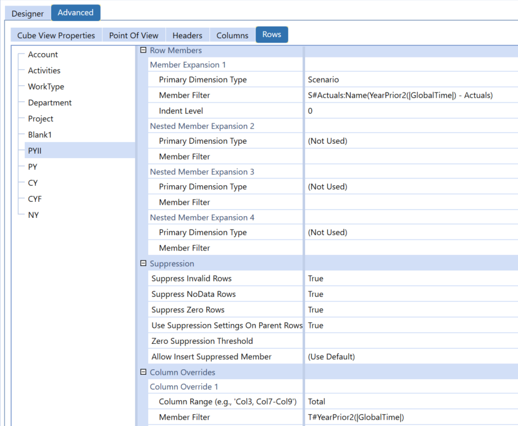Open the Cube View Properties tab

click(56, 35)
